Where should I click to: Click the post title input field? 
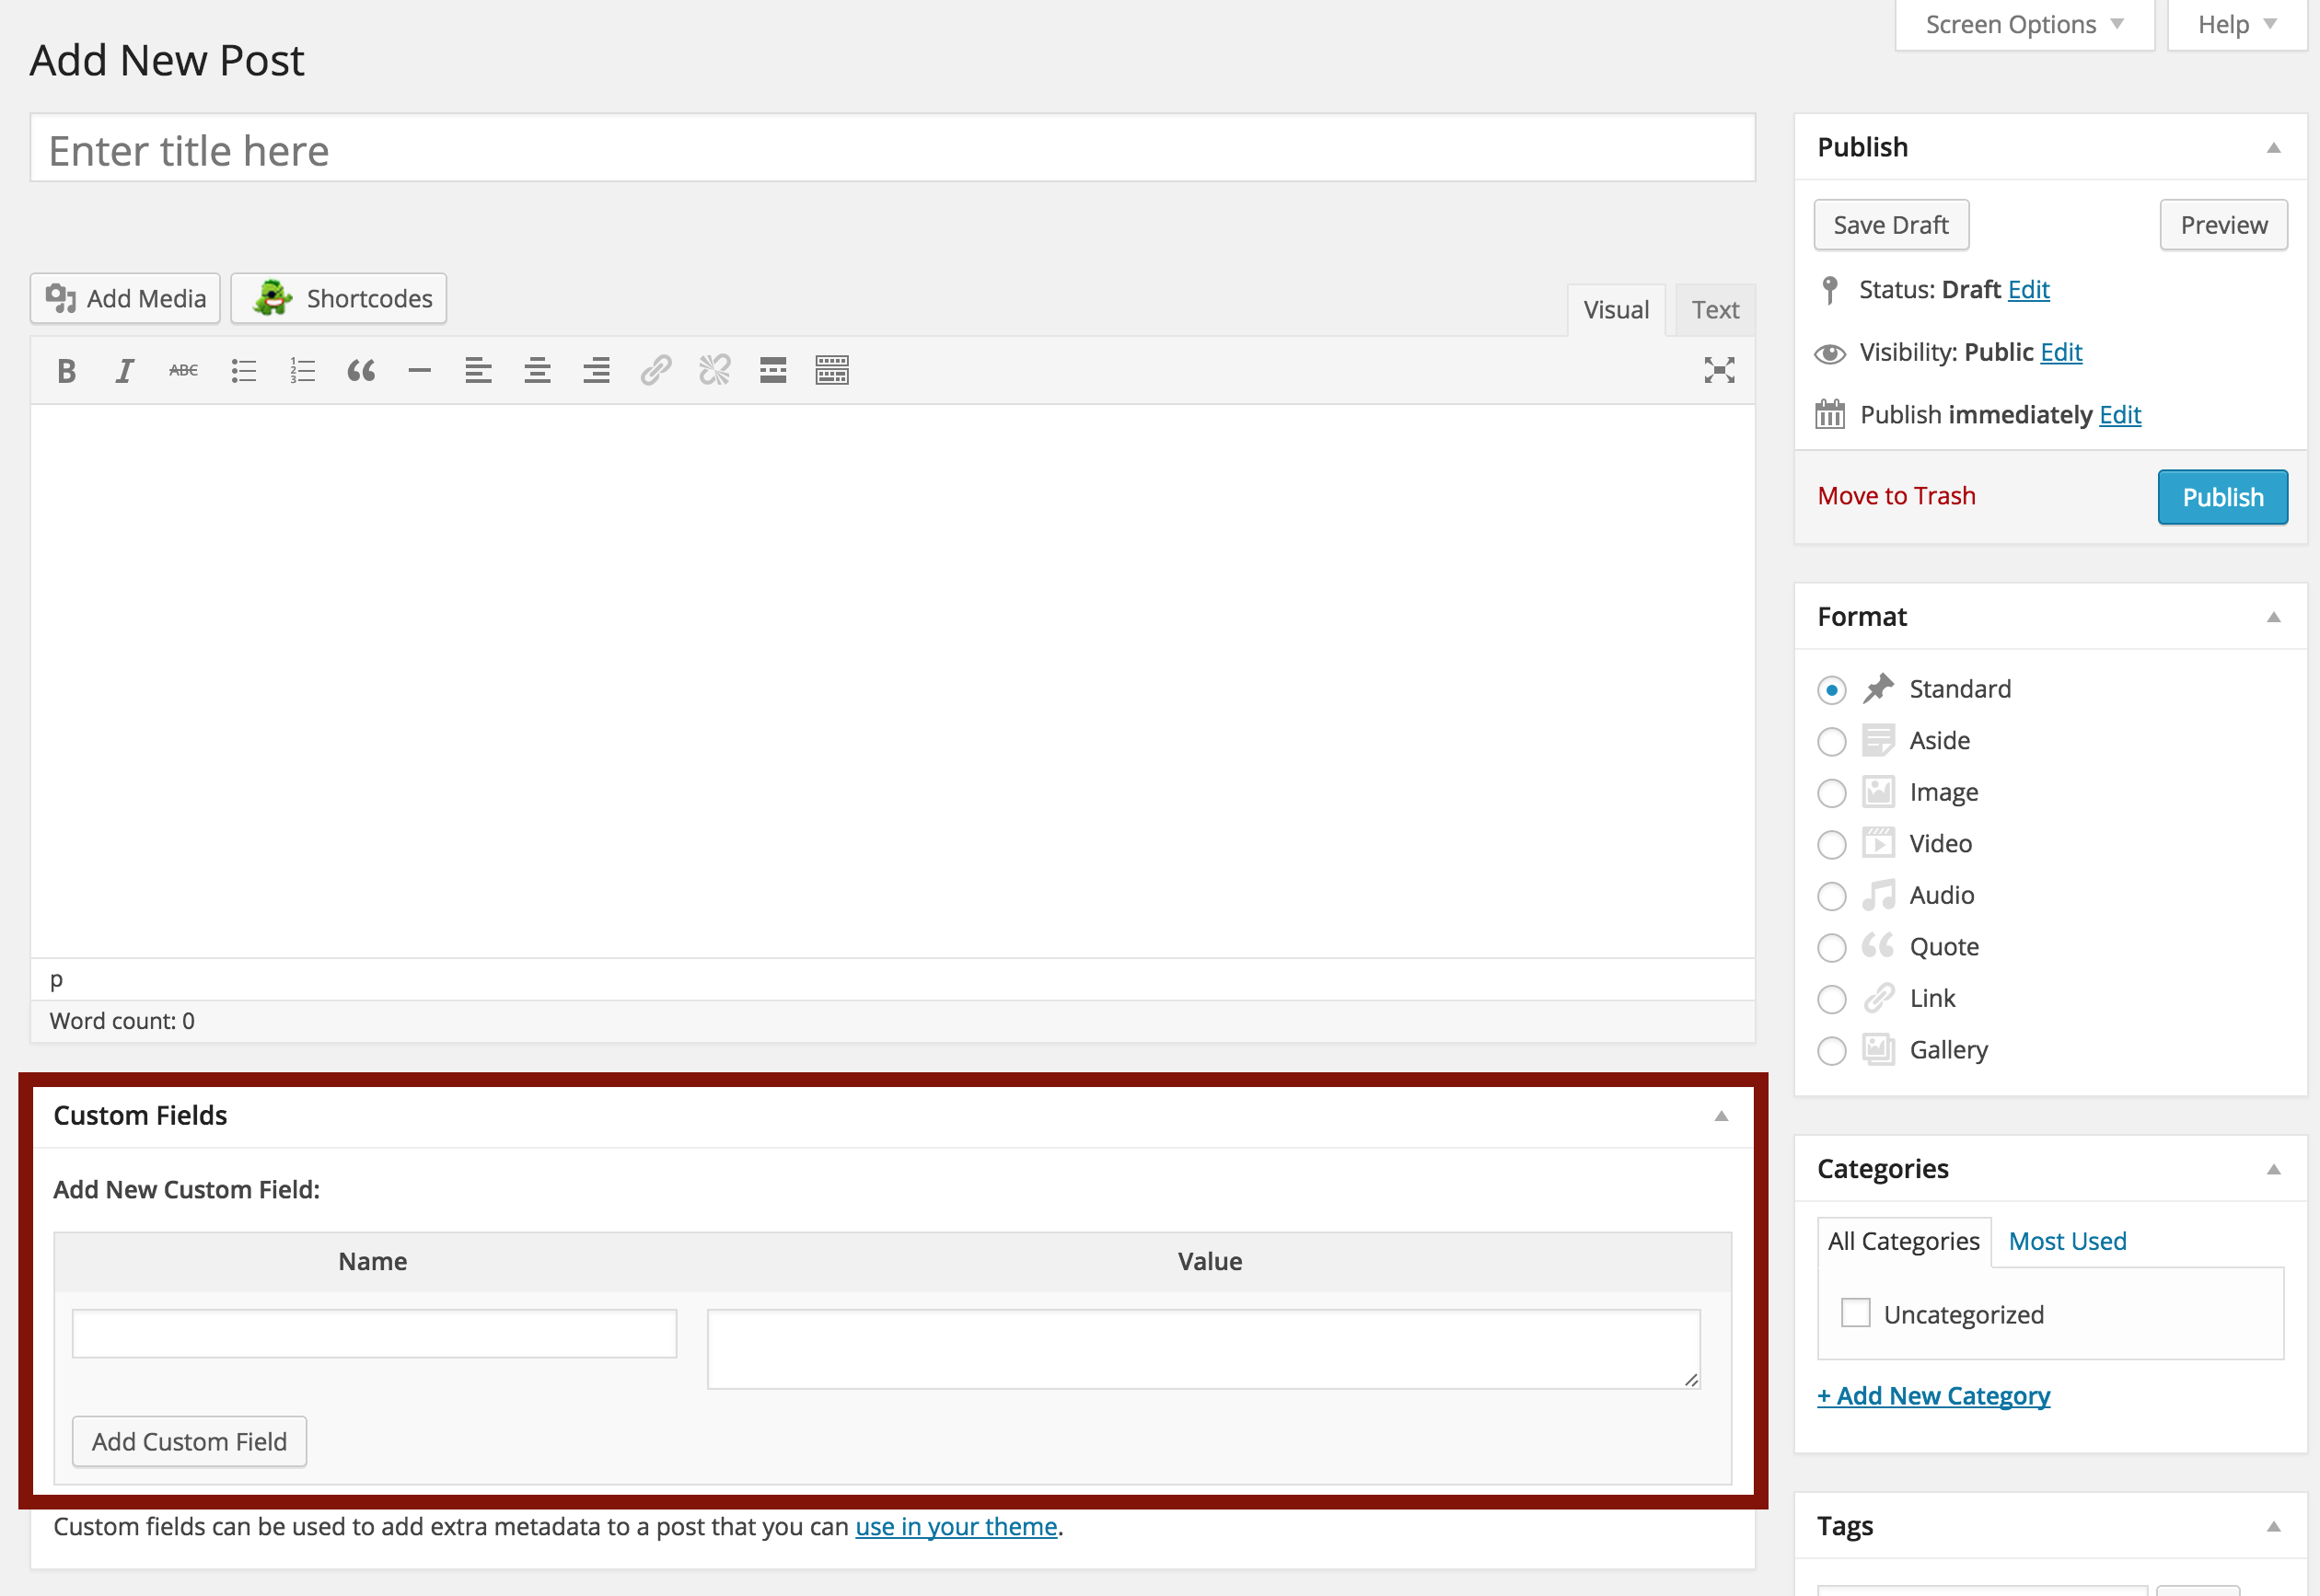892,150
